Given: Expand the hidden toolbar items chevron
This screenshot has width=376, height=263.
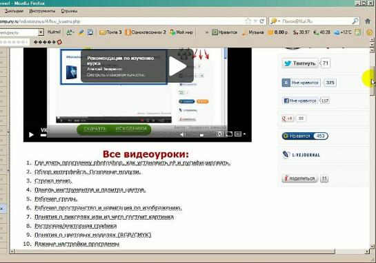Looking at the screenshot, I should (x=207, y=32).
